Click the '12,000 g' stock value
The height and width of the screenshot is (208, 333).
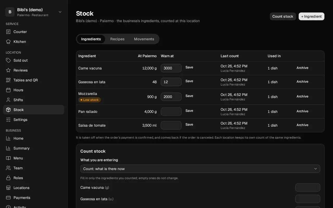tap(149, 68)
